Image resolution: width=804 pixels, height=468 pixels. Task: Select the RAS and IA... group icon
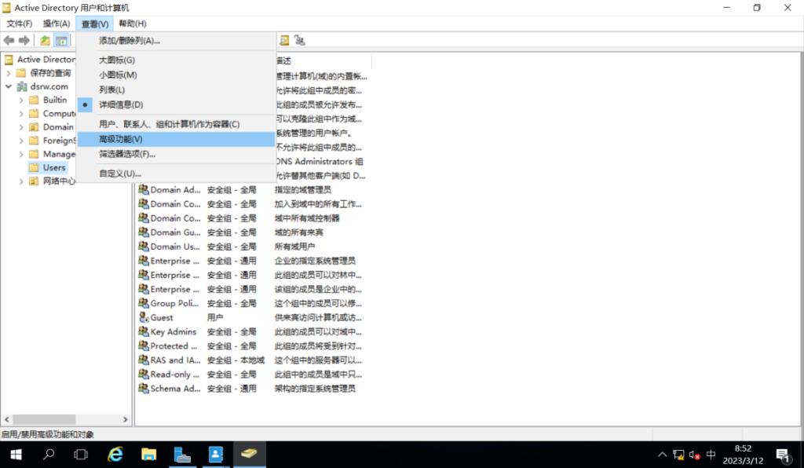click(144, 360)
